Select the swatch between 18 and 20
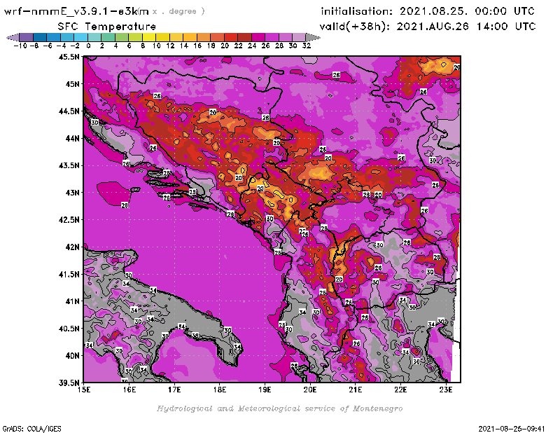This screenshot has height=433, width=560. (x=217, y=37)
